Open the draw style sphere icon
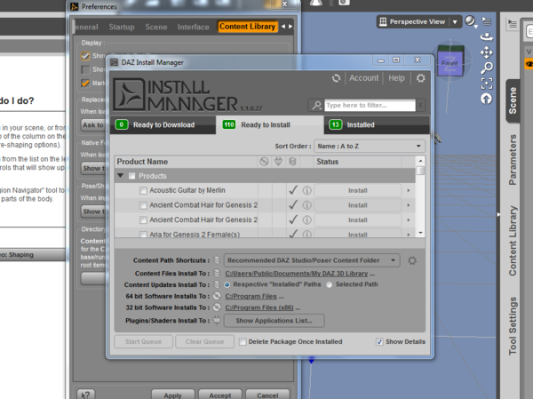This screenshot has width=533, height=399. 471,21
